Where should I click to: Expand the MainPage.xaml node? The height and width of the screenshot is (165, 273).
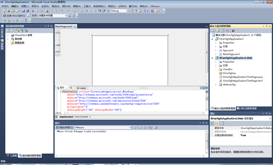pos(216,54)
